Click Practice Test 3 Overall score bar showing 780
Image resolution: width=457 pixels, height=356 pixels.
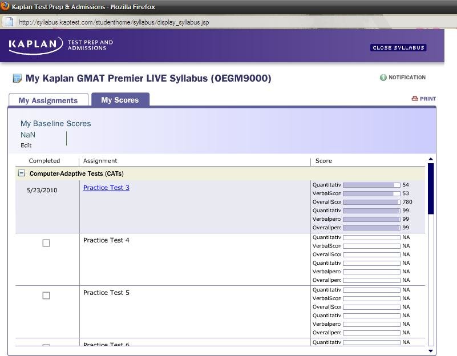point(371,202)
